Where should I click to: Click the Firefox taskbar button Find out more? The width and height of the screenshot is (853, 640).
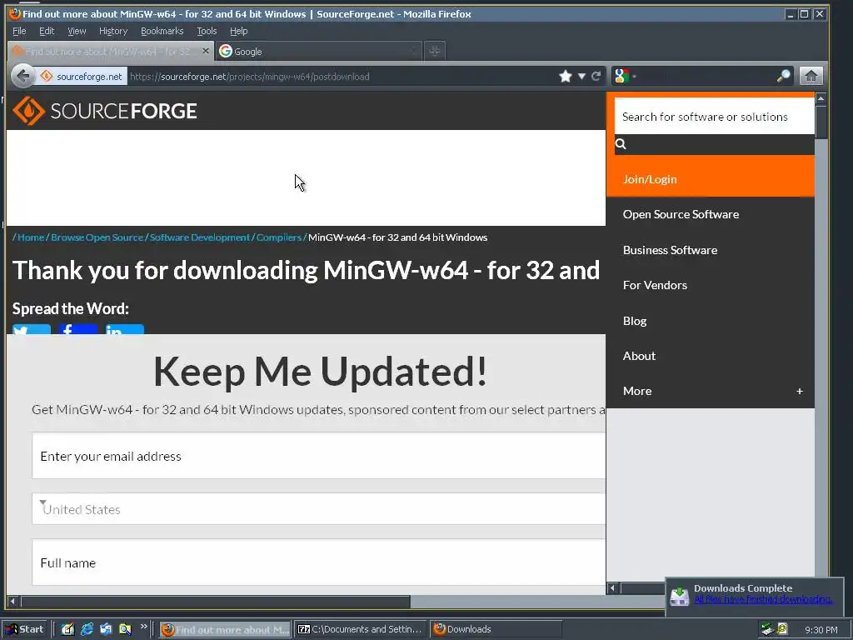225,629
